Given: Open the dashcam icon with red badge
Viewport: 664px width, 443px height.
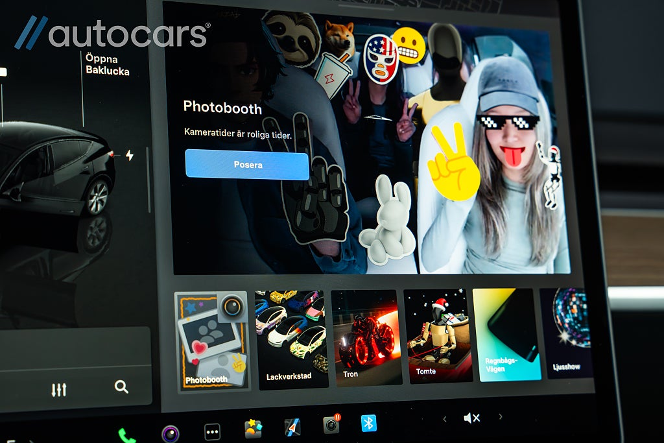Looking at the screenshot, I should tap(331, 425).
